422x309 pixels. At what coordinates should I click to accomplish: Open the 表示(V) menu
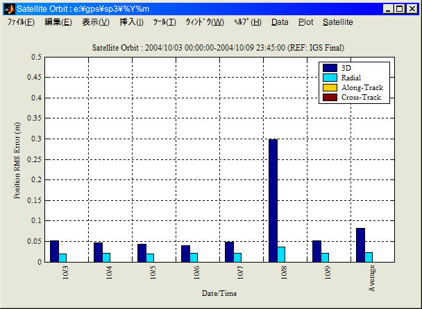click(x=95, y=22)
